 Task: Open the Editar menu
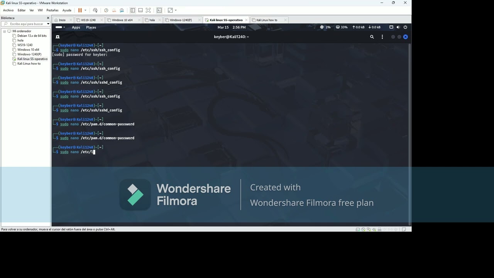(22, 10)
